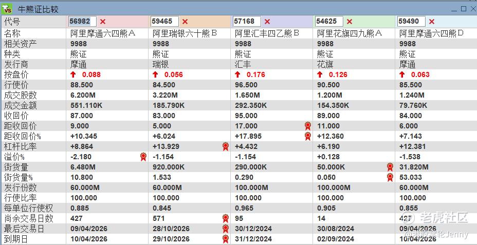Select issuer 汇丰
The image size is (477, 245).
point(243,64)
